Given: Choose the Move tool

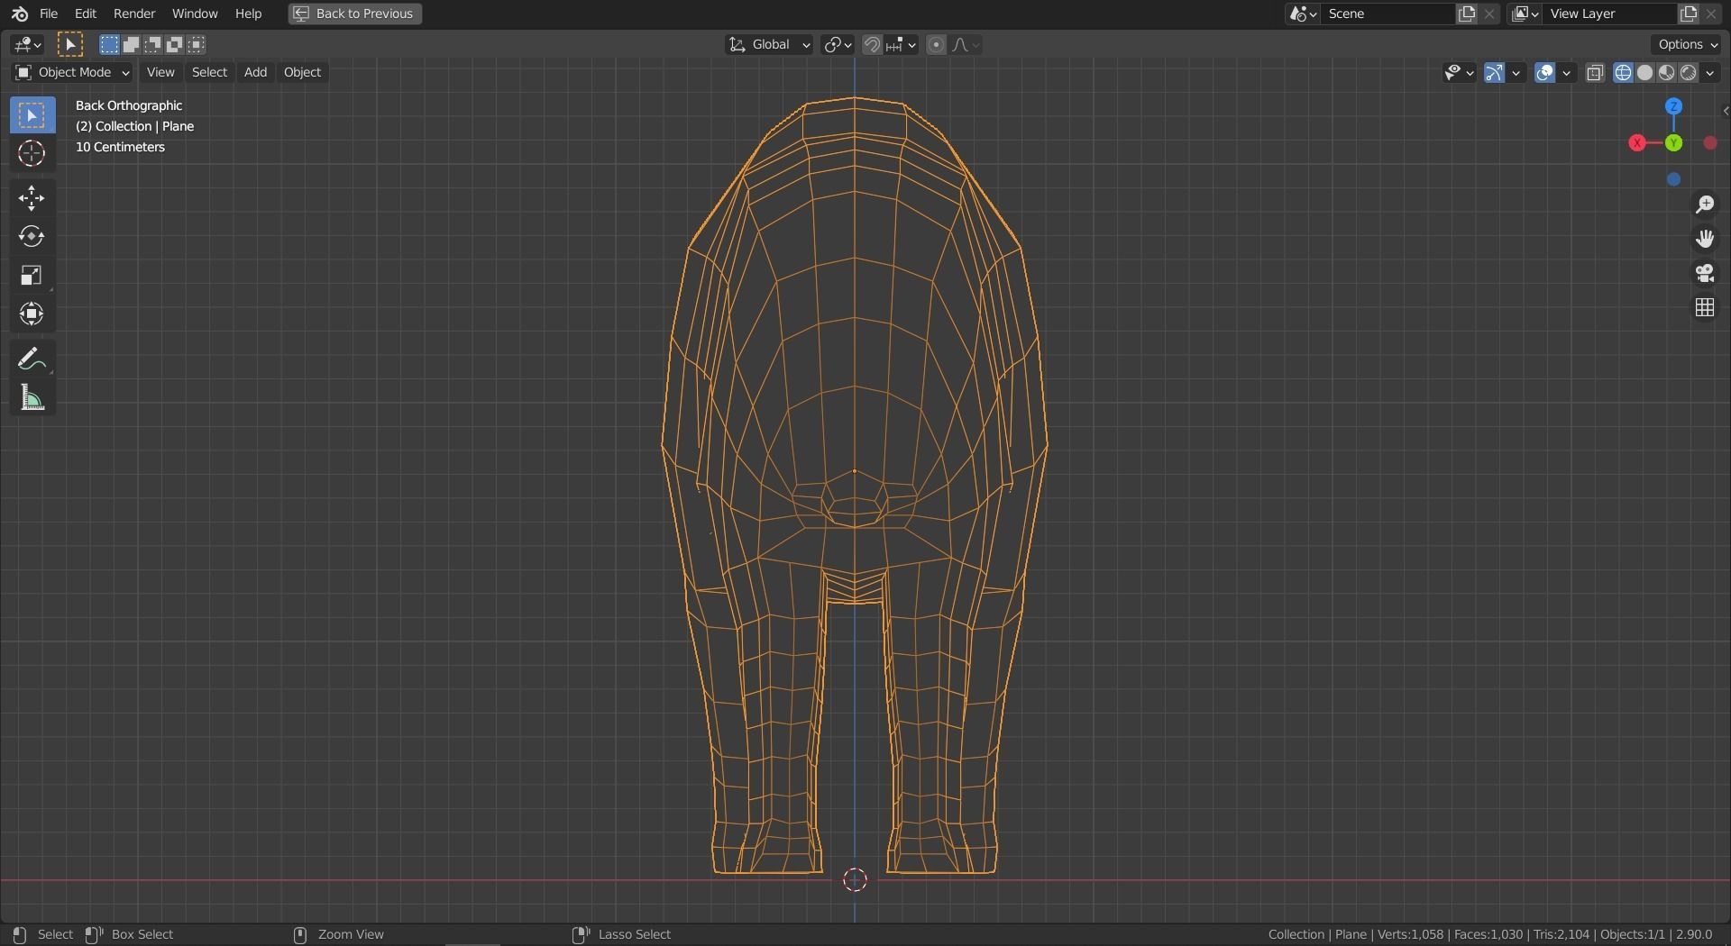Looking at the screenshot, I should tap(32, 198).
